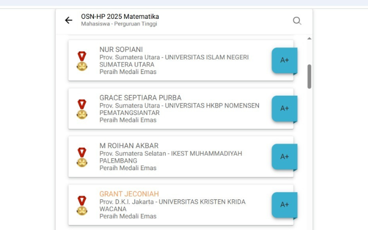Open the search magnifier icon
This screenshot has width=368, height=230.
(297, 20)
